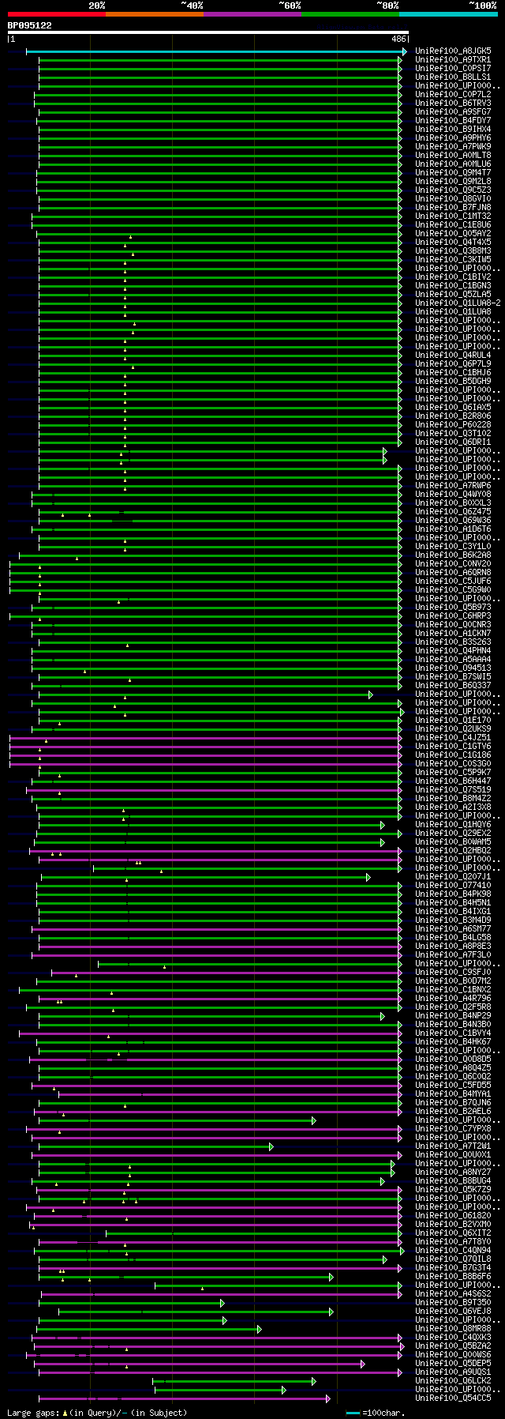Click the UniRef100_C9SFJ0 label
505x1419 pixels.
[x=453, y=973]
